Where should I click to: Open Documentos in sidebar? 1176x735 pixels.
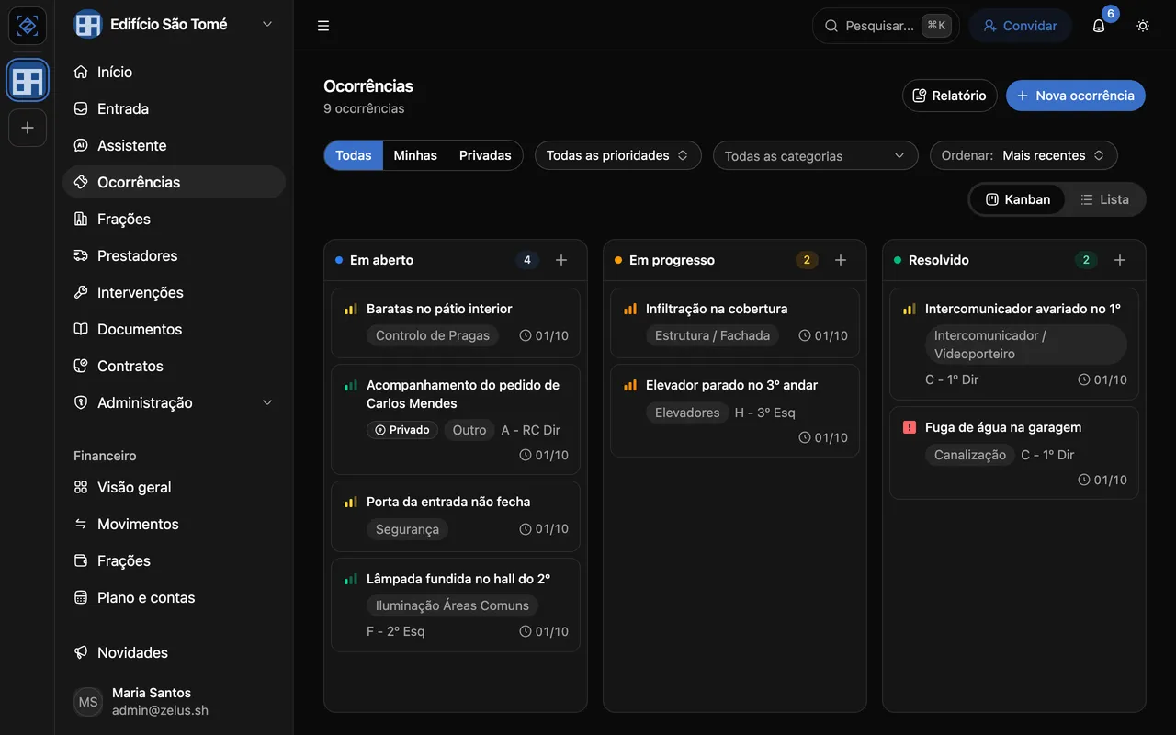pos(174,329)
